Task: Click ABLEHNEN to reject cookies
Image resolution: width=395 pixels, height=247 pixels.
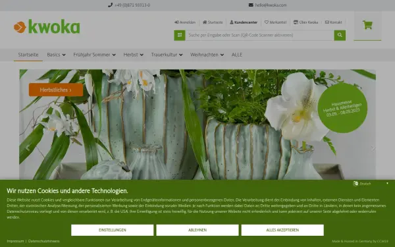Action: (197, 230)
